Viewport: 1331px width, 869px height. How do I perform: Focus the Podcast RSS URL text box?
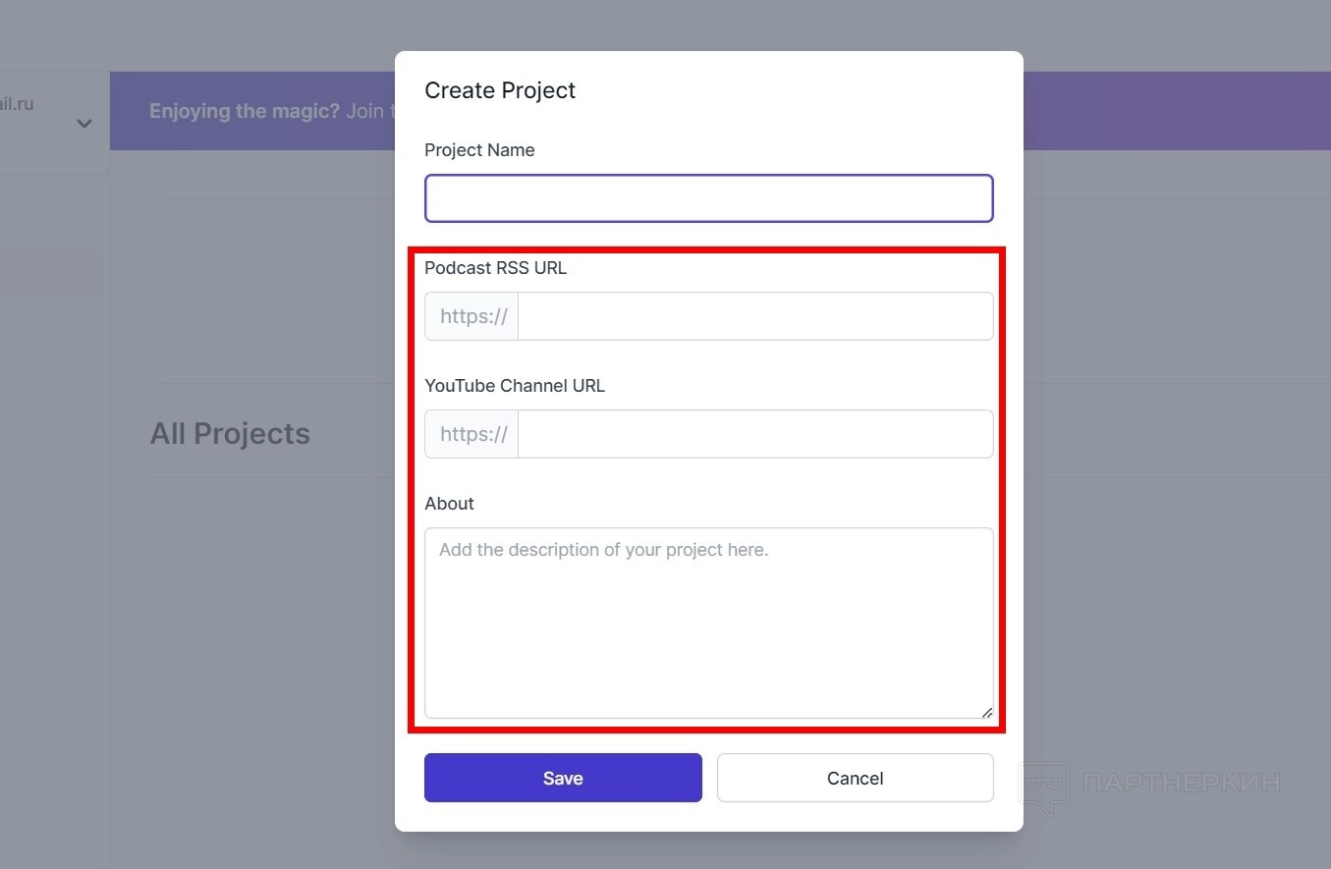pyautogui.click(x=754, y=316)
